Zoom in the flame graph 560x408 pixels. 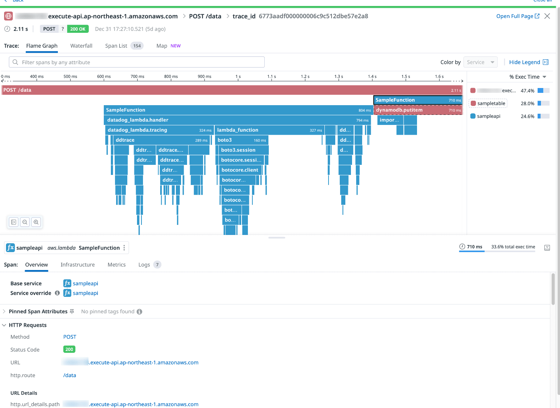(x=36, y=222)
